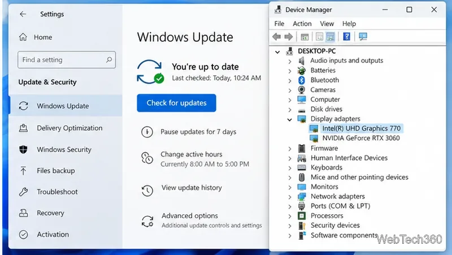Screen dimensions: 452x255
Task: Click the Change active hours clock icon
Action: 147,158
